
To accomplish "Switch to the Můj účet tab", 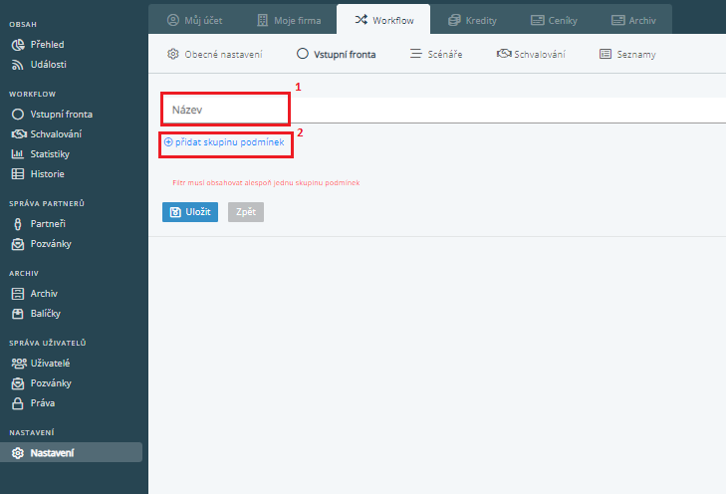I will point(194,20).
